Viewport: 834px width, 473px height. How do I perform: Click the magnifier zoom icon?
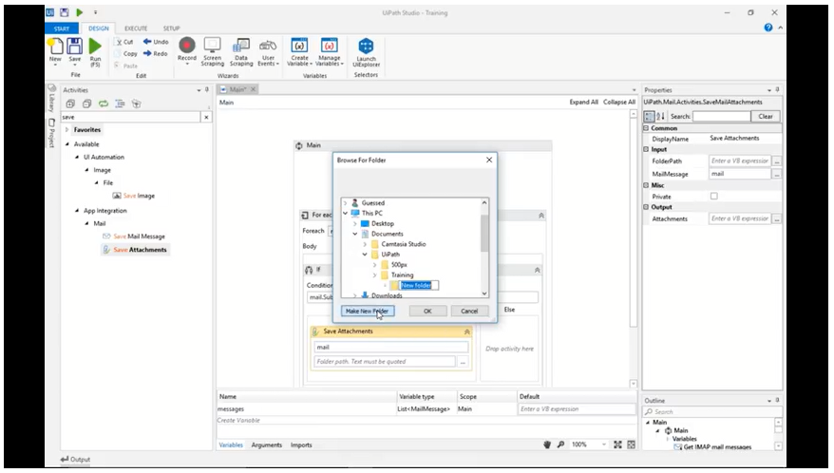click(x=560, y=445)
